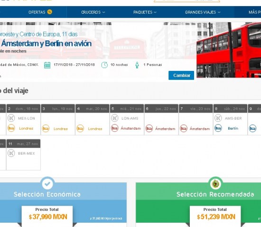The width and height of the screenshot is (261, 227).
Task: Click the $51,239 MXN total price
Action: click(216, 217)
